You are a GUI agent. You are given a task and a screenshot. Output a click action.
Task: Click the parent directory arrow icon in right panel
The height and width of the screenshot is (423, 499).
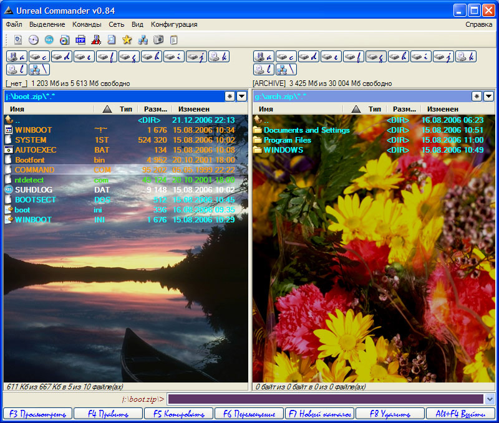[x=258, y=120]
